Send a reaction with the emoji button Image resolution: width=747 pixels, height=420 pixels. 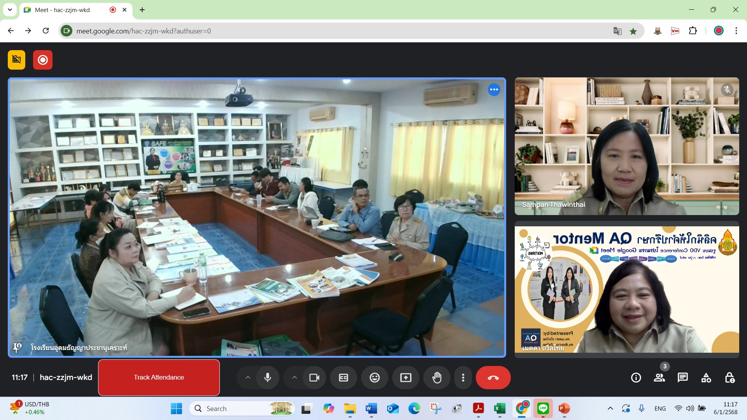point(375,378)
